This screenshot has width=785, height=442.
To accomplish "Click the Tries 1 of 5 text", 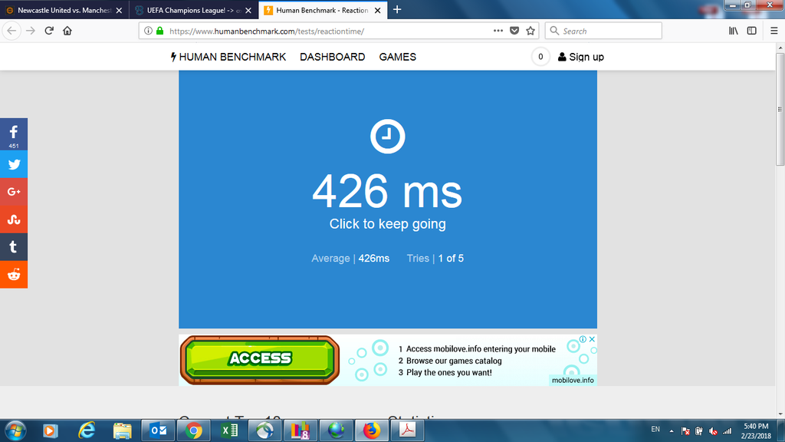I will click(435, 259).
